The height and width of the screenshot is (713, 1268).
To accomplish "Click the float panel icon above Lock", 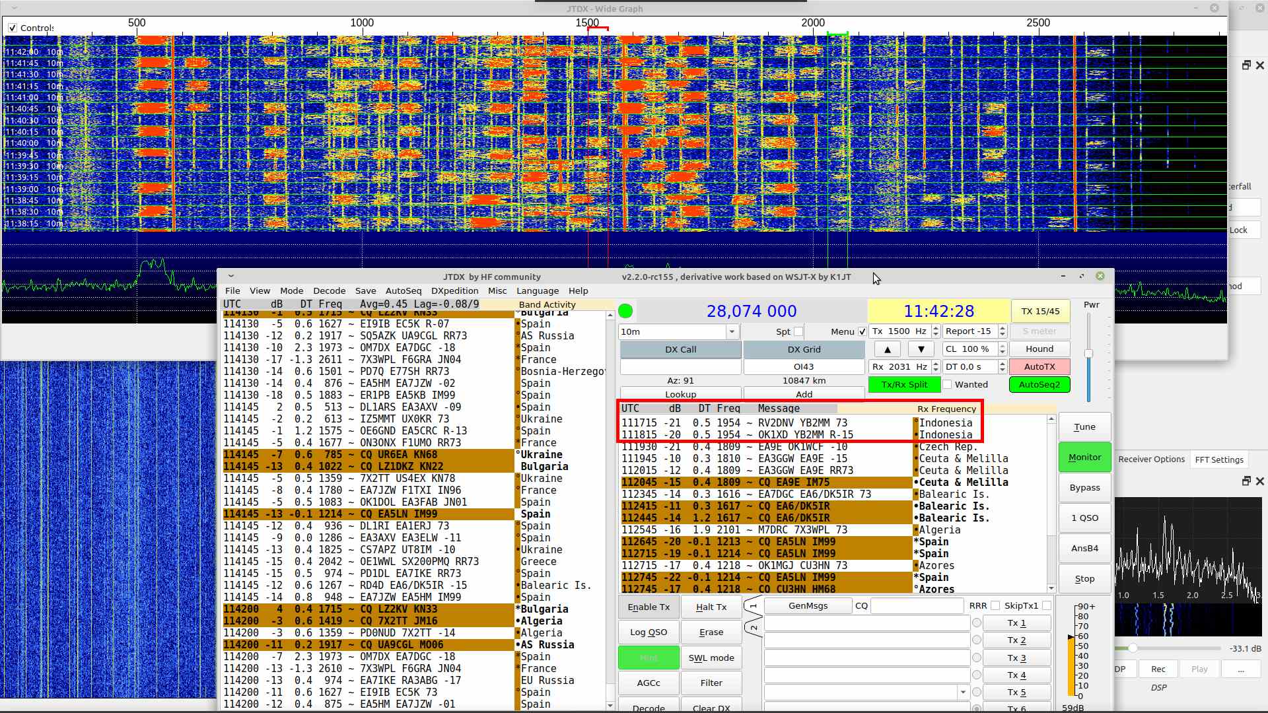I will (x=1246, y=65).
